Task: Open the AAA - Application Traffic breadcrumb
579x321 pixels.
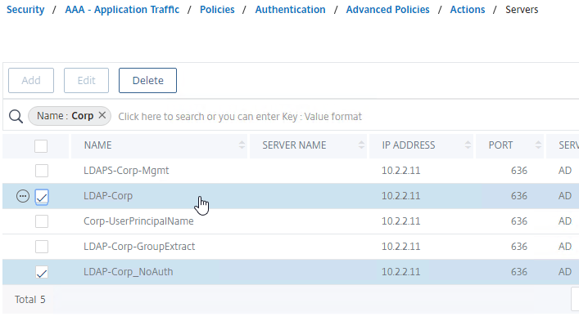Action: [122, 10]
